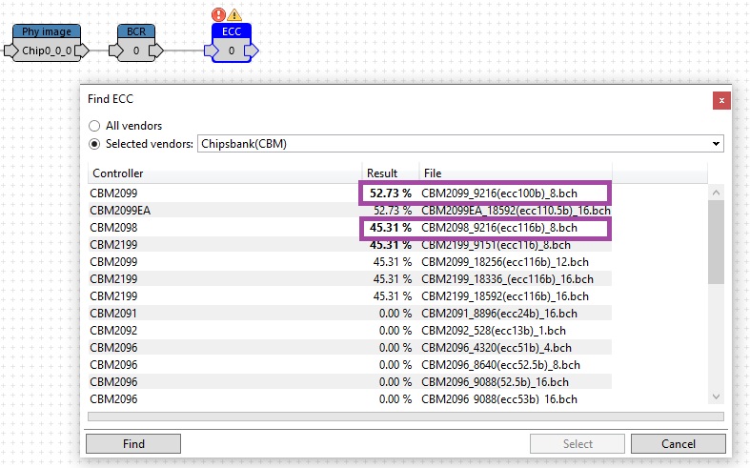This screenshot has width=750, height=468.
Task: Select row CBM2099_9216(ecc100b)_8.bch
Action: coord(350,193)
